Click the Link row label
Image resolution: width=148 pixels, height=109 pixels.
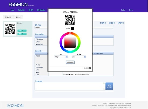coord(37,70)
